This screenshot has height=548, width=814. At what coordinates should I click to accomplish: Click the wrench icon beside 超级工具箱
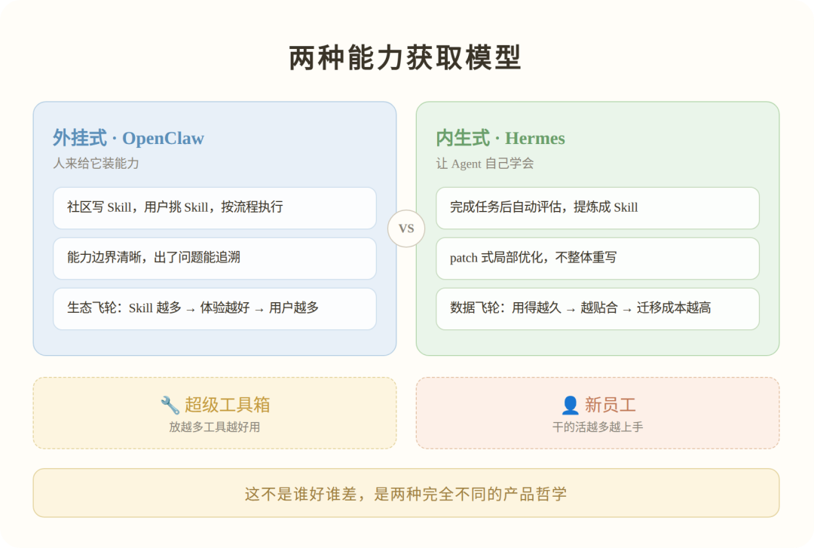170,405
